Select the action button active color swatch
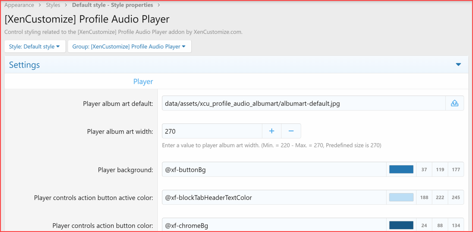The width and height of the screenshot is (473, 232). 401,197
